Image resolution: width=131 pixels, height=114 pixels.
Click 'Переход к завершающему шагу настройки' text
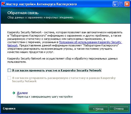coord(45,97)
